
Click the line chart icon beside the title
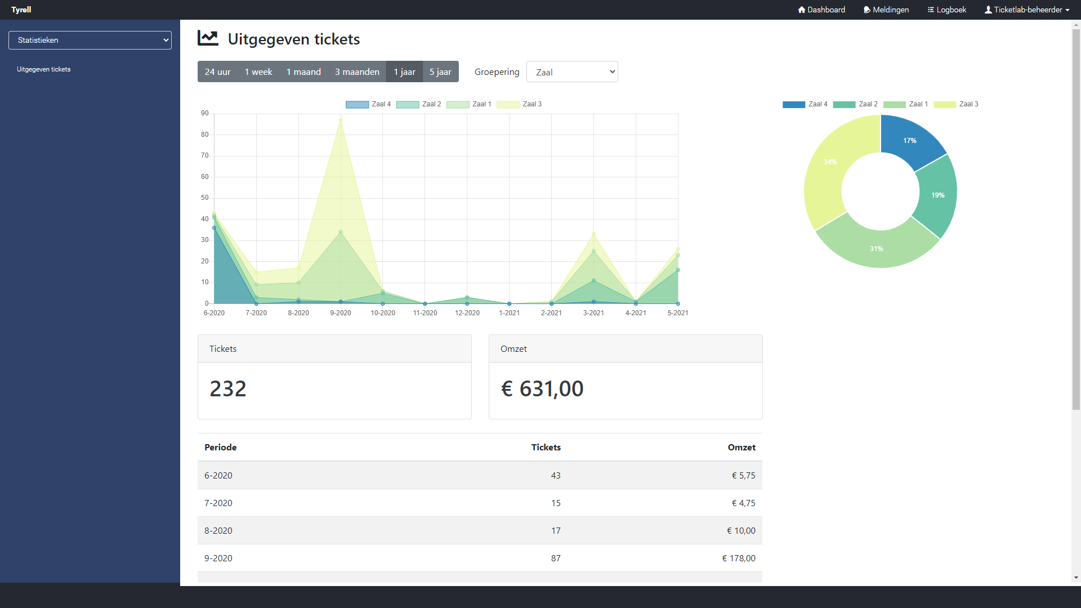208,38
